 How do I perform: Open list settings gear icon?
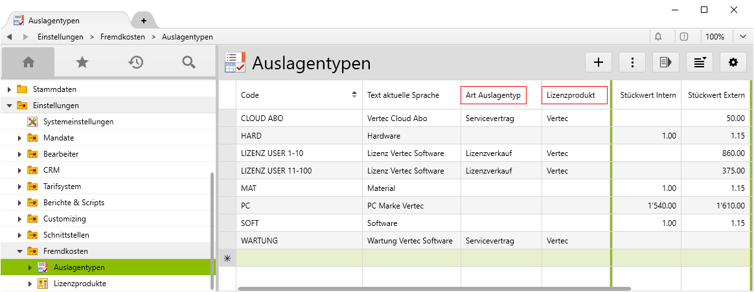733,62
